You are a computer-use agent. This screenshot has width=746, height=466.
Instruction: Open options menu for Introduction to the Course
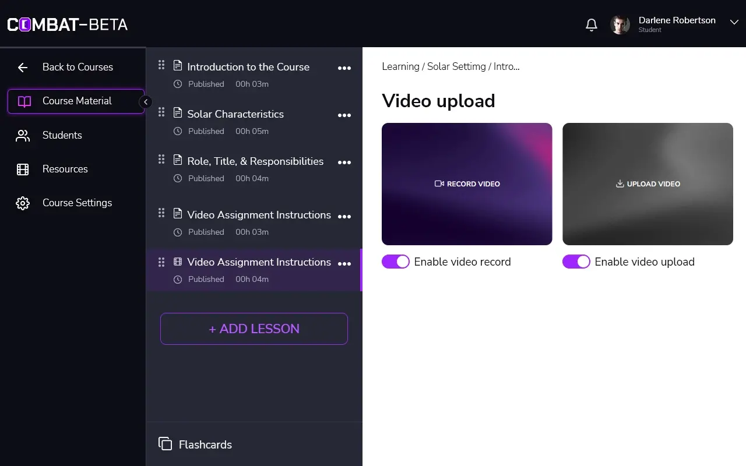coord(344,68)
